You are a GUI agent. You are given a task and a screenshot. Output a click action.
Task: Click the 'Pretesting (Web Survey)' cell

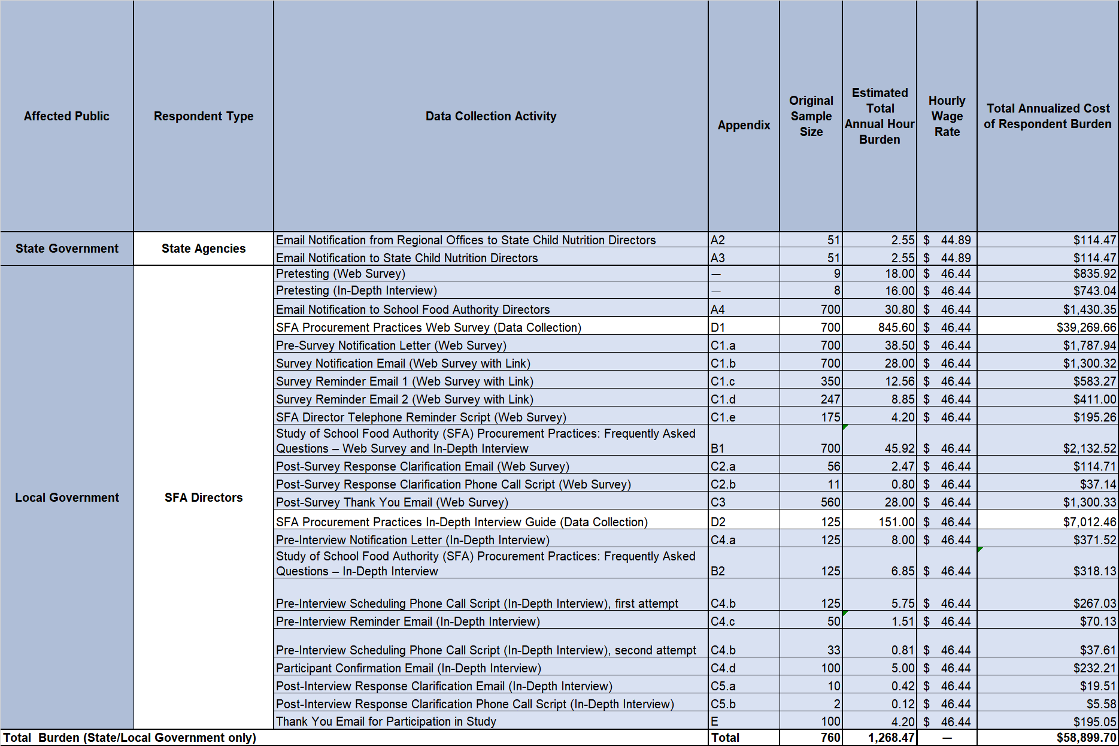(x=490, y=274)
